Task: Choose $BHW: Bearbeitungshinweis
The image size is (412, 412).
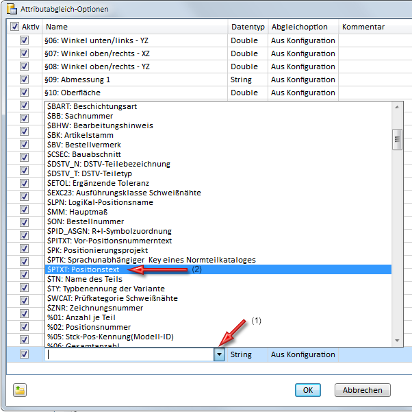Action: [x=218, y=125]
